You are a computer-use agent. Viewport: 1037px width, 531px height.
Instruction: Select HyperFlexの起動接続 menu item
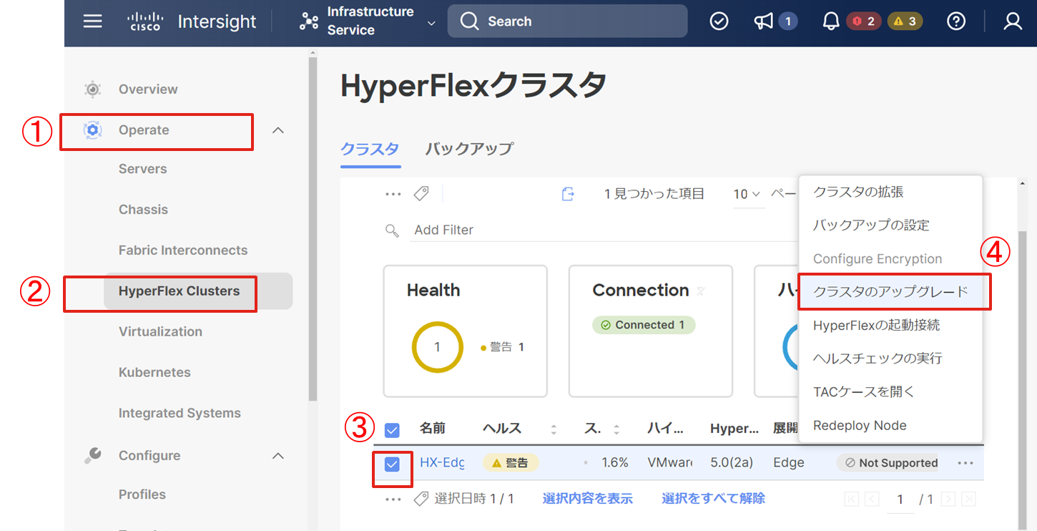coord(876,326)
